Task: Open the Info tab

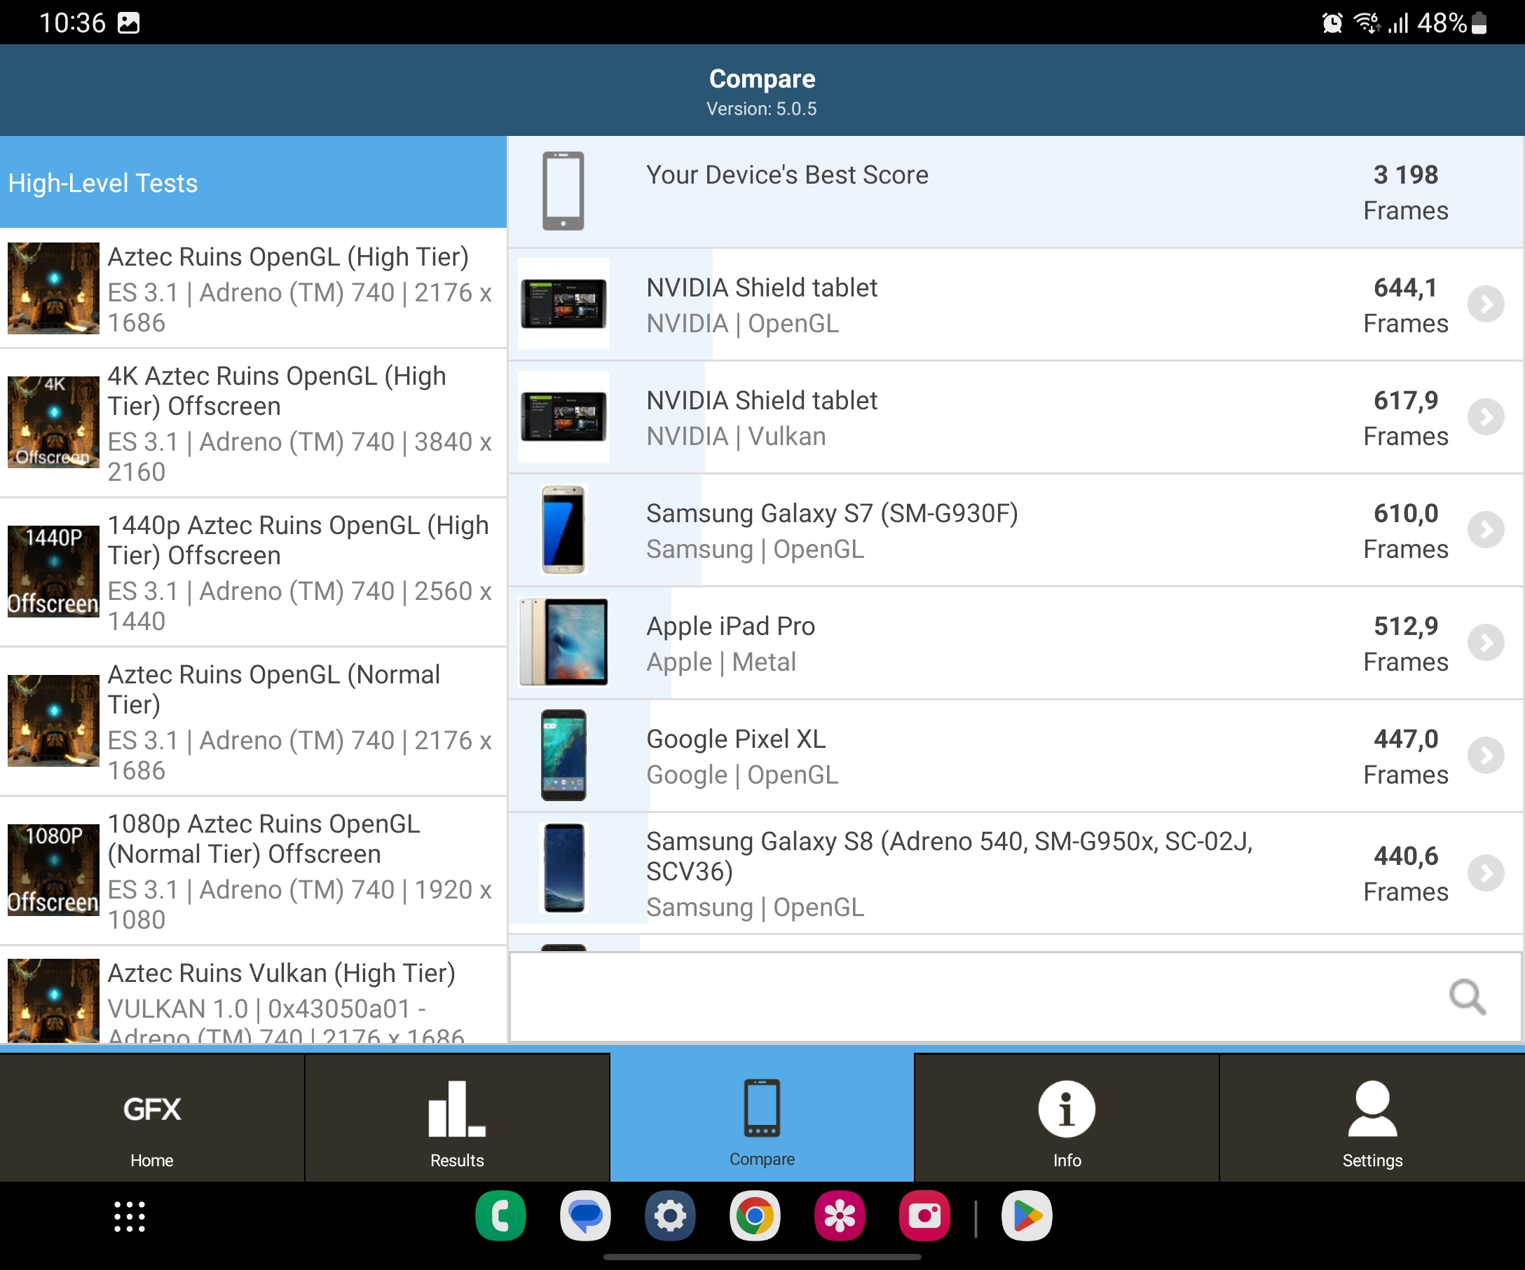Action: tap(1066, 1119)
